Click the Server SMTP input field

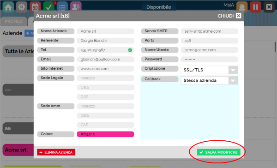click(209, 31)
